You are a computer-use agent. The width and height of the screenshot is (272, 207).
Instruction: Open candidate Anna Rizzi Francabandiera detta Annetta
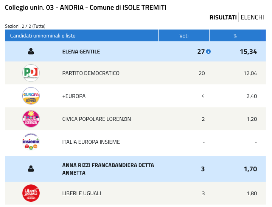click(x=108, y=169)
